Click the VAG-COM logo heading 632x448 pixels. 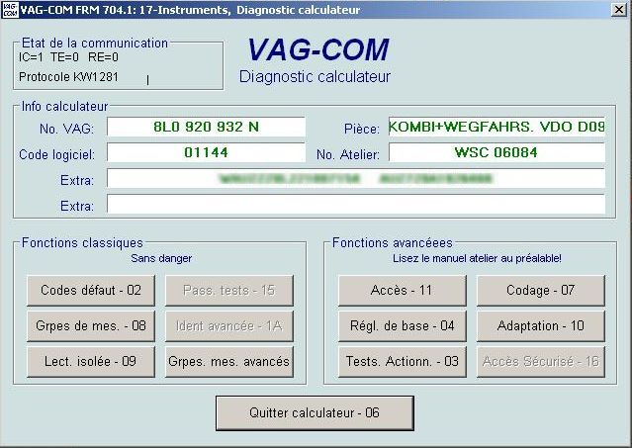click(x=318, y=50)
